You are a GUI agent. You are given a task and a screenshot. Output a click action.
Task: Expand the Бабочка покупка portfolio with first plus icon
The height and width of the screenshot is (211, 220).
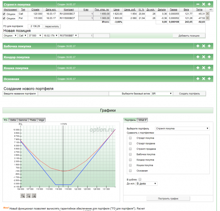click(x=198, y=46)
